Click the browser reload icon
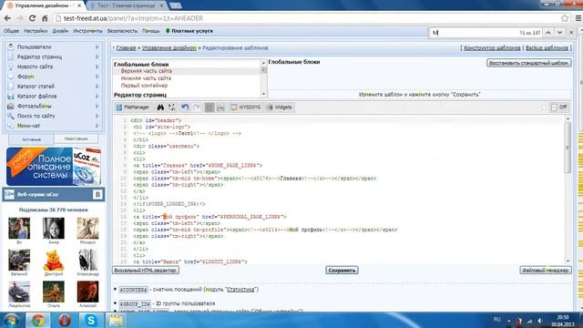The width and height of the screenshot is (583, 328). [33, 18]
